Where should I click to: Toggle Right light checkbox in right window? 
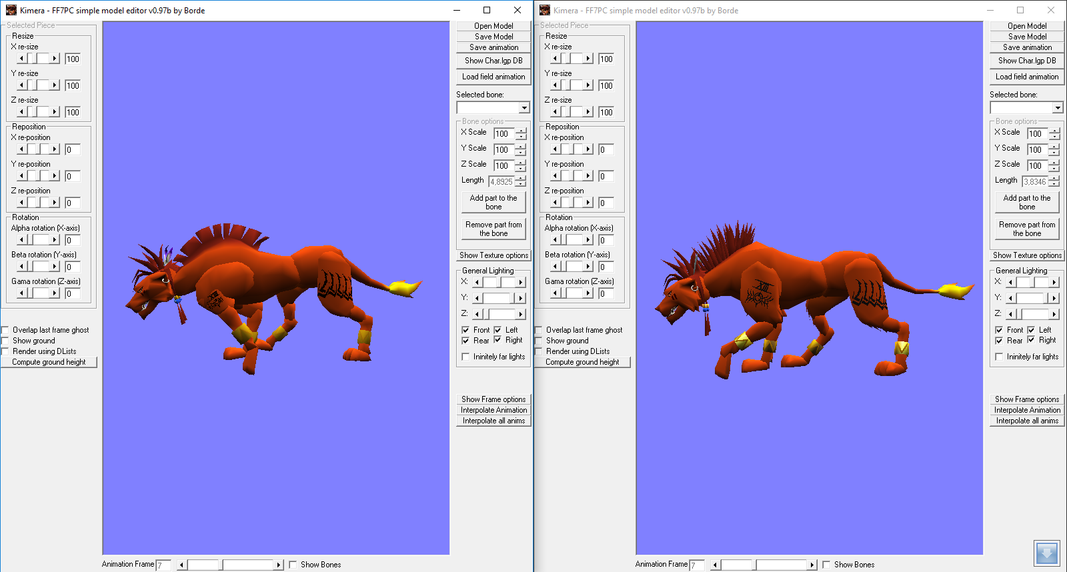pyautogui.click(x=1031, y=340)
